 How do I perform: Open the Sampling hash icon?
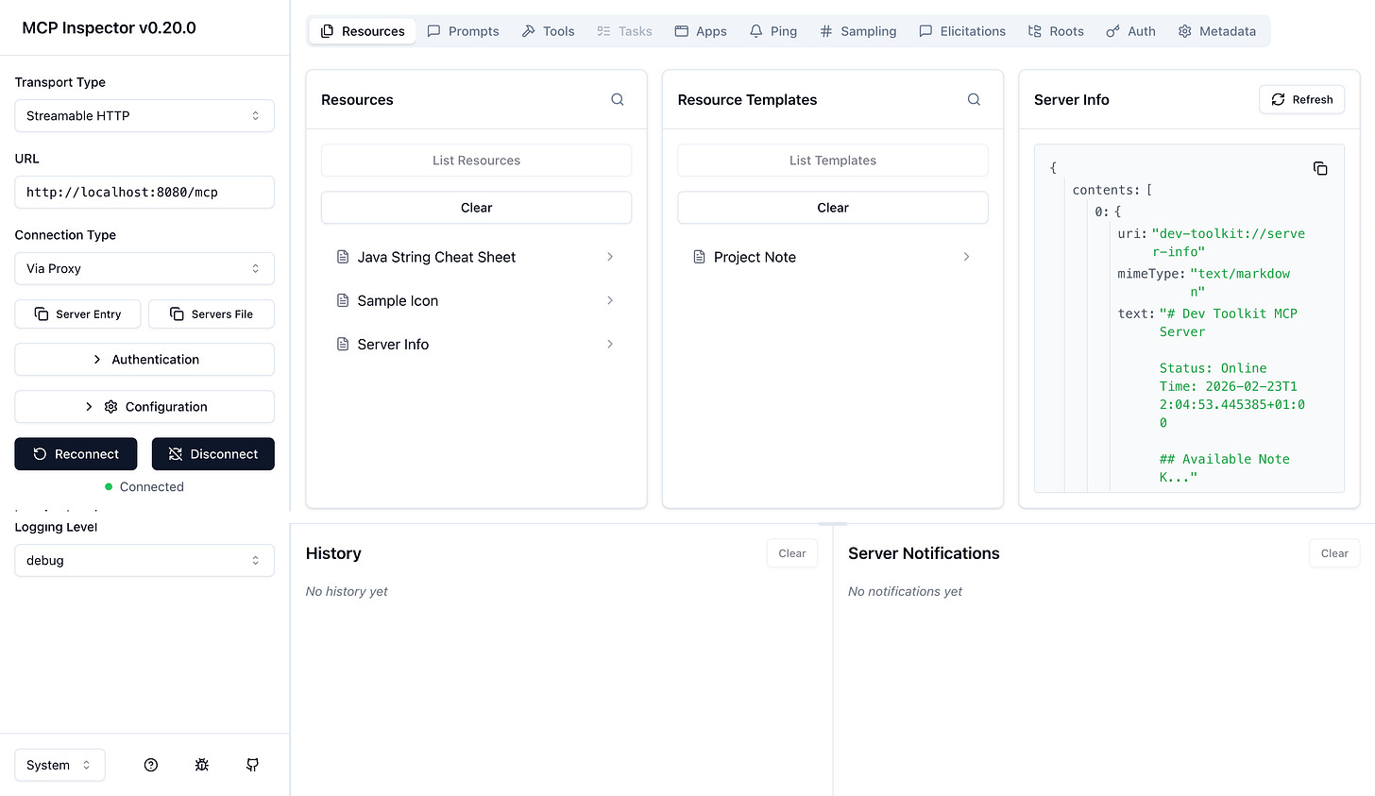(828, 30)
